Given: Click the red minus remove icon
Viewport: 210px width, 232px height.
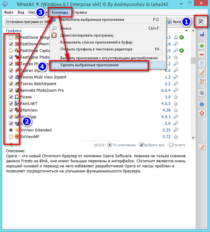Looking at the screenshot, I should pos(202,55).
